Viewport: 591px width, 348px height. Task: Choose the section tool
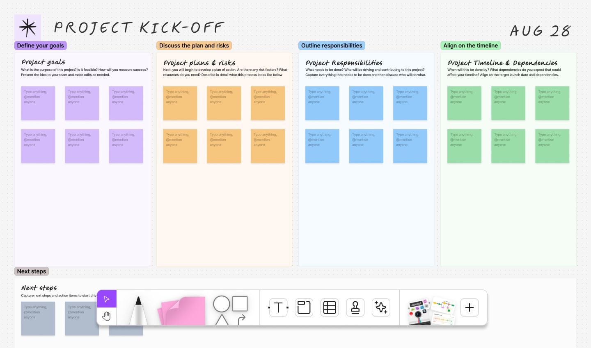click(x=304, y=307)
